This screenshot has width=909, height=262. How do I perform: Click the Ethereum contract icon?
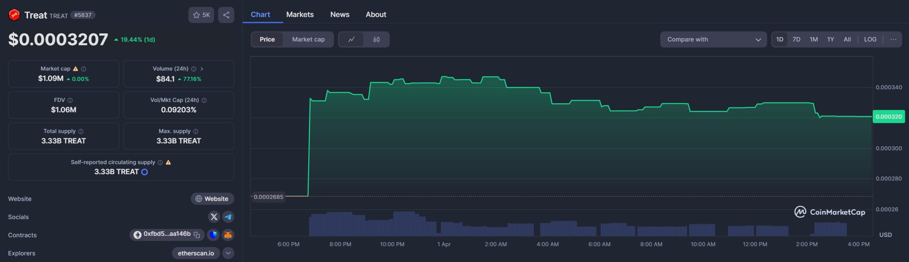coord(137,234)
